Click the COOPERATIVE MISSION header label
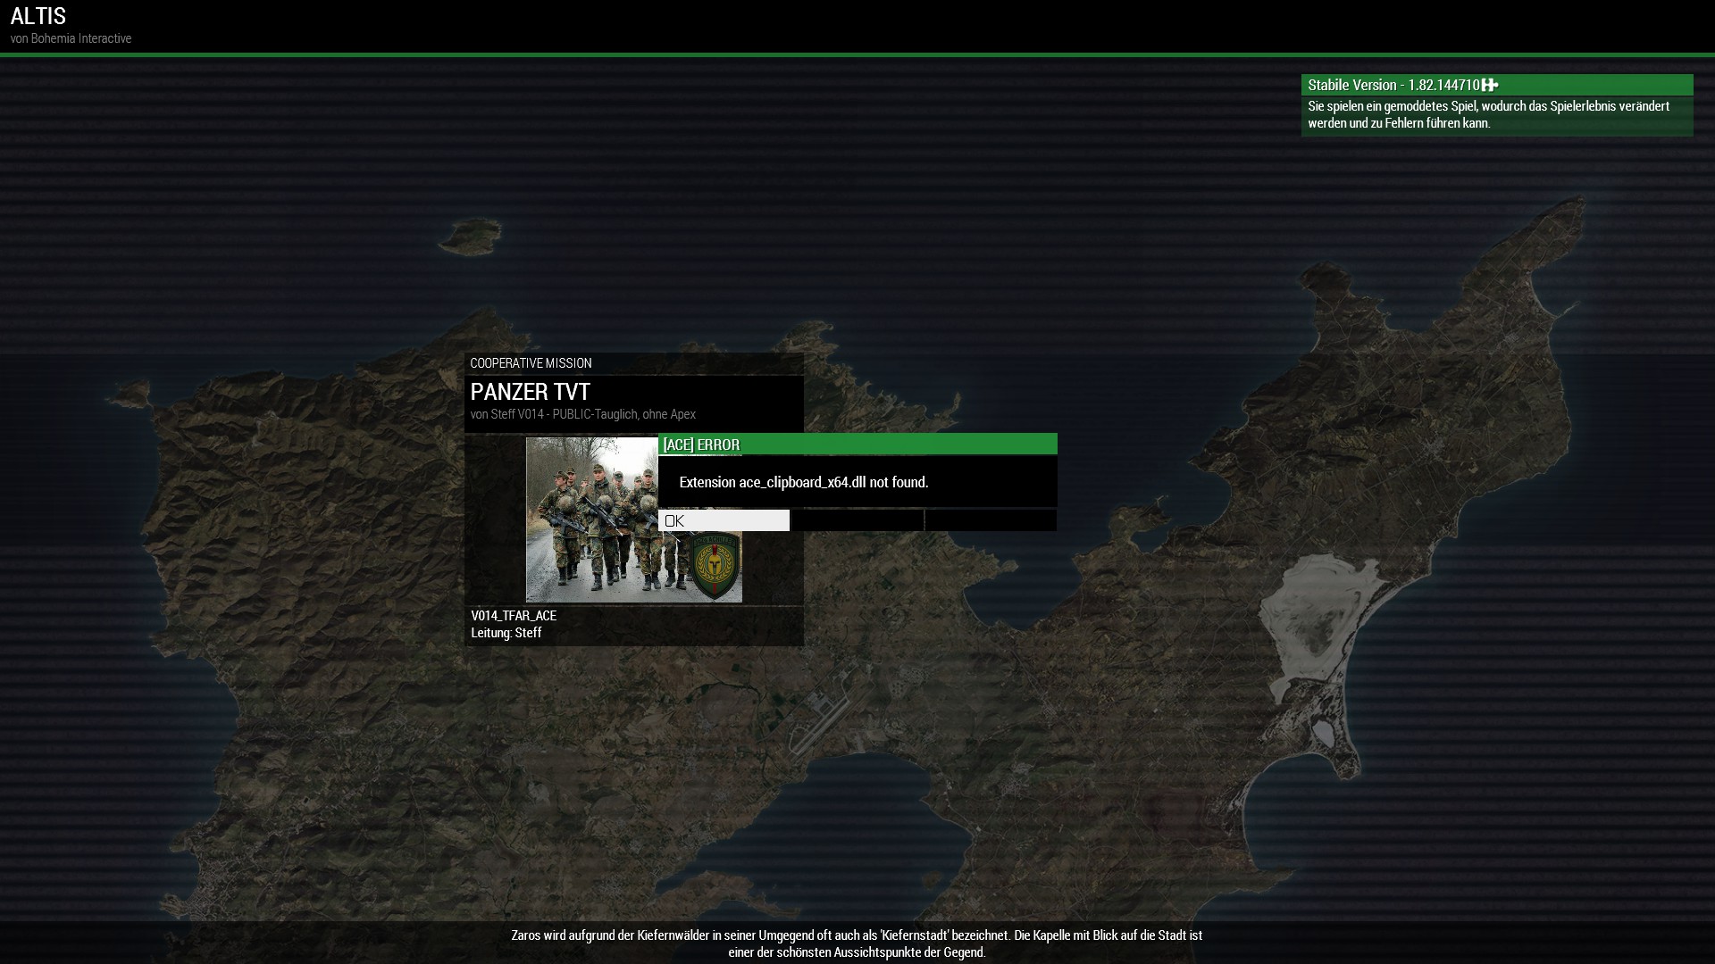The height and width of the screenshot is (964, 1715). (531, 363)
